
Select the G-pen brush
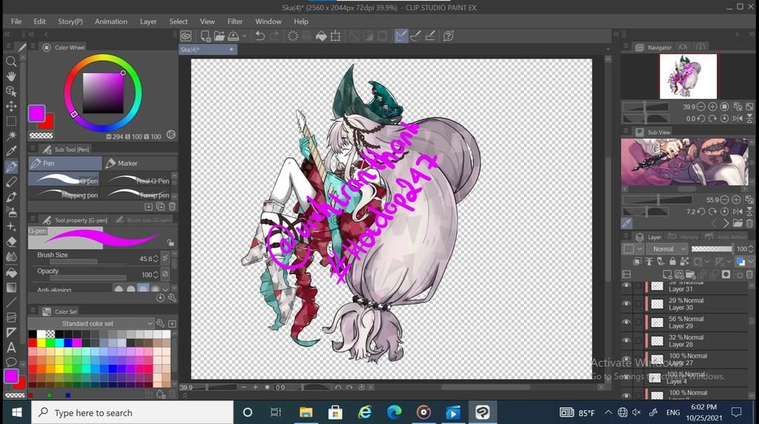[64, 179]
